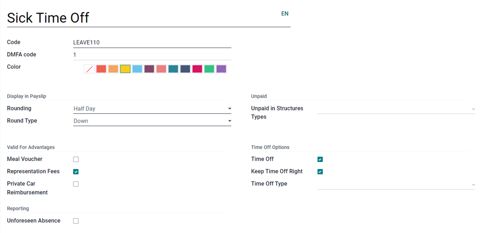Clear the color using the crossed-out swatch
The height and width of the screenshot is (233, 489).
point(89,69)
